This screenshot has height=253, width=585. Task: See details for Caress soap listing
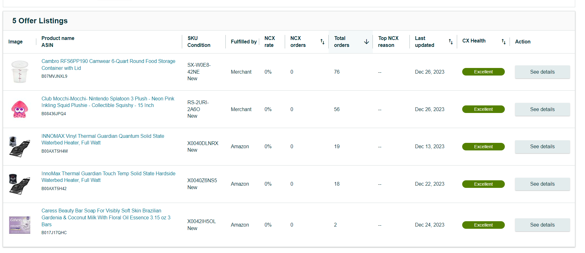[542, 225]
